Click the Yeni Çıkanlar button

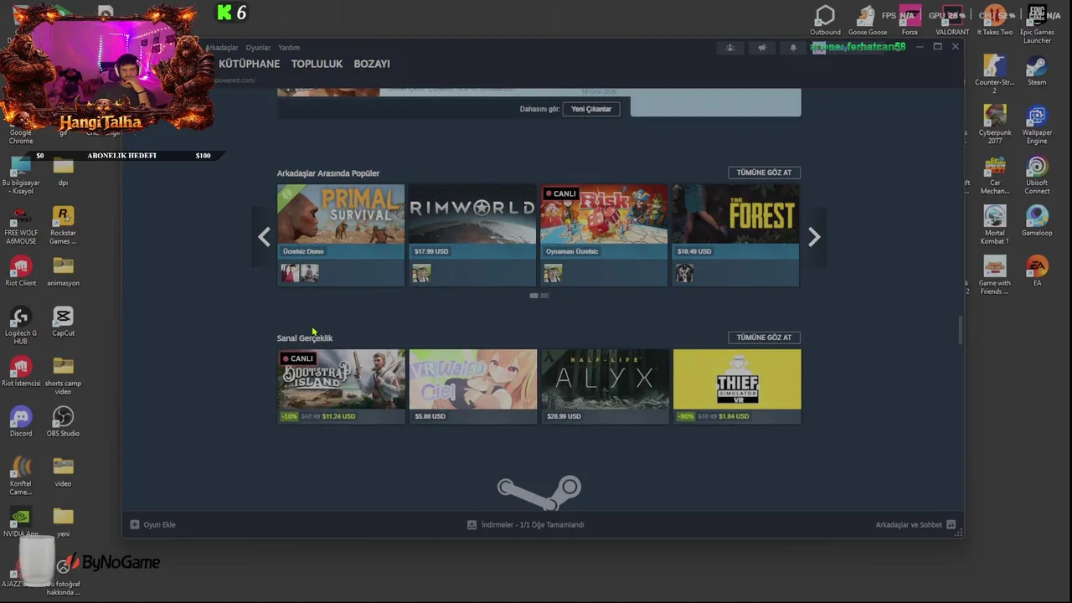pos(591,109)
